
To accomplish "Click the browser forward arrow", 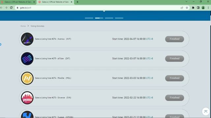I will [x=6, y=8].
